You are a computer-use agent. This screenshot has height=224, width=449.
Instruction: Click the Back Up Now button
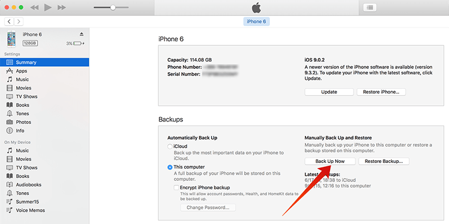tap(330, 161)
